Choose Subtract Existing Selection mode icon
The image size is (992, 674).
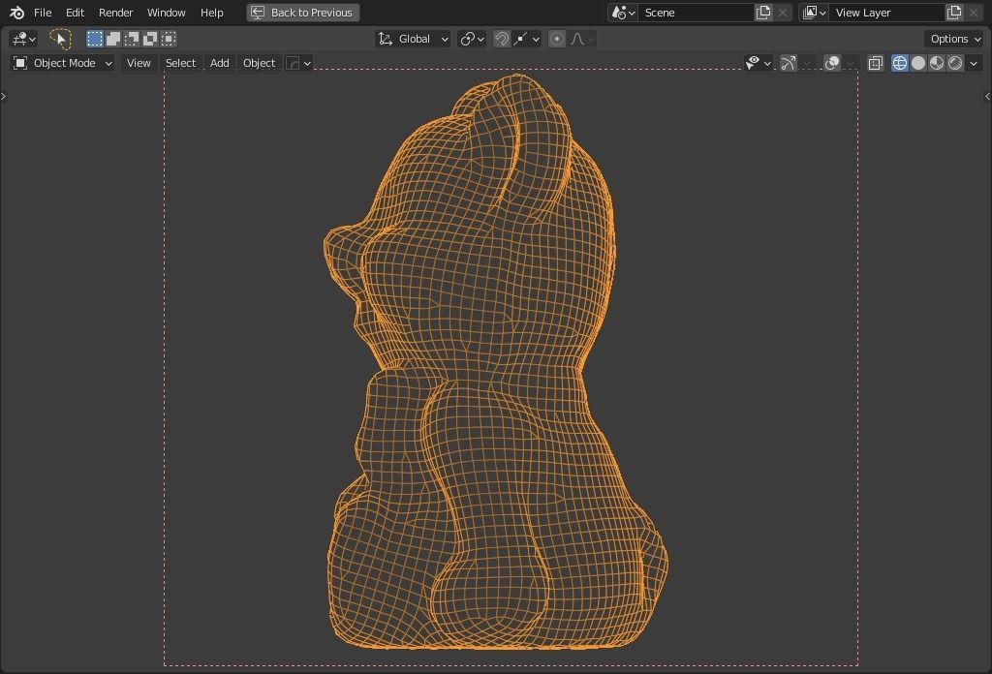[x=132, y=39]
